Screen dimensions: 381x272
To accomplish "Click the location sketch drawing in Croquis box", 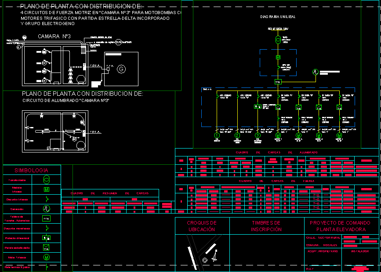I will (203, 251).
